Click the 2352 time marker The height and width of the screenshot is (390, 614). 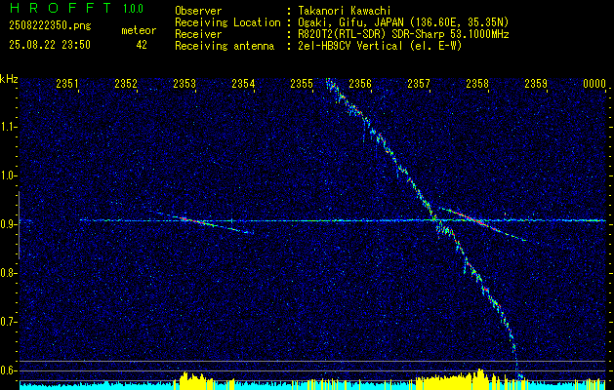pos(126,84)
